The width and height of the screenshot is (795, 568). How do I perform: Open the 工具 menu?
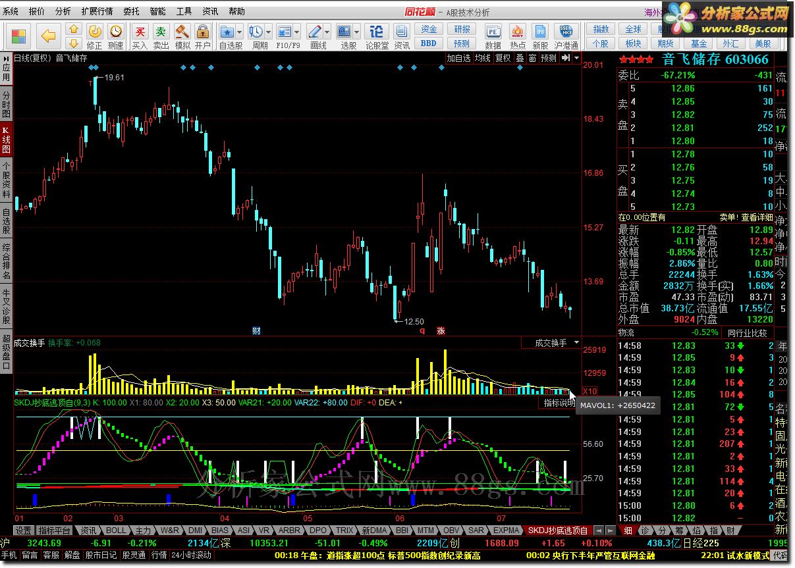point(184,11)
